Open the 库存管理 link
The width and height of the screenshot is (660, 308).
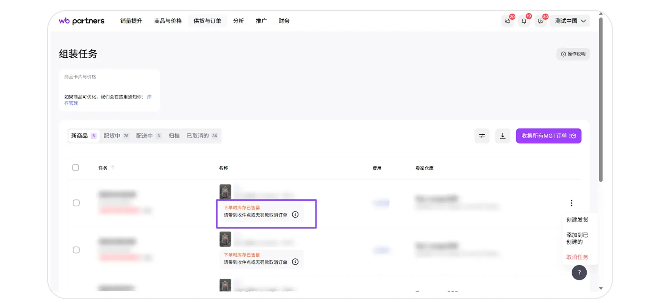tap(71, 103)
